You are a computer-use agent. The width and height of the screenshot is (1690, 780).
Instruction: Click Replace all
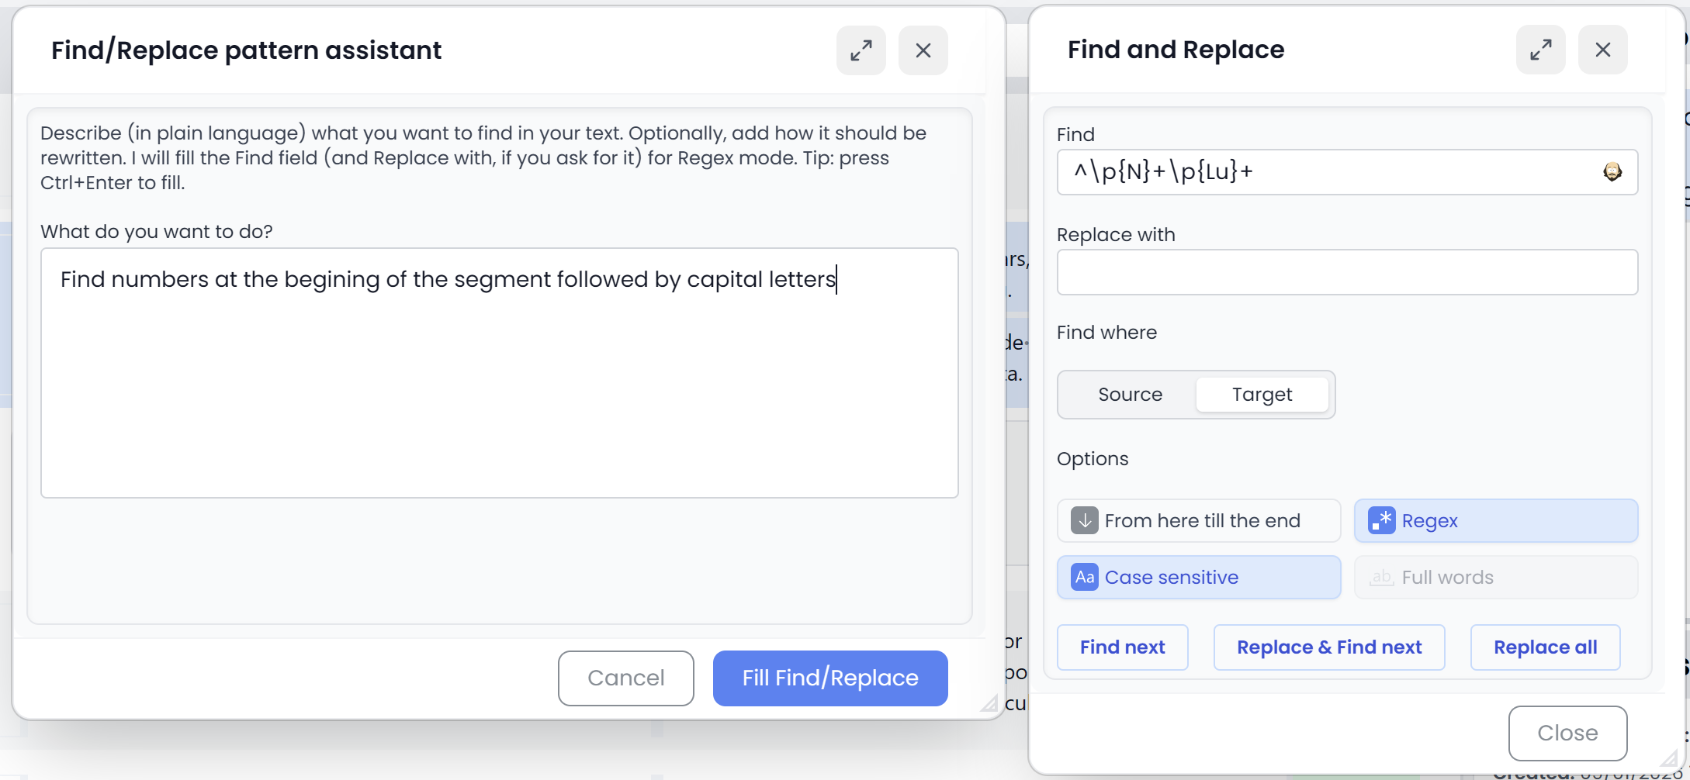pyautogui.click(x=1545, y=647)
